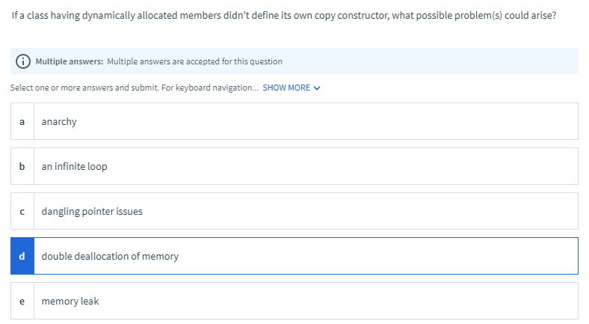Pick the 'memory leak' answer

[x=294, y=301]
